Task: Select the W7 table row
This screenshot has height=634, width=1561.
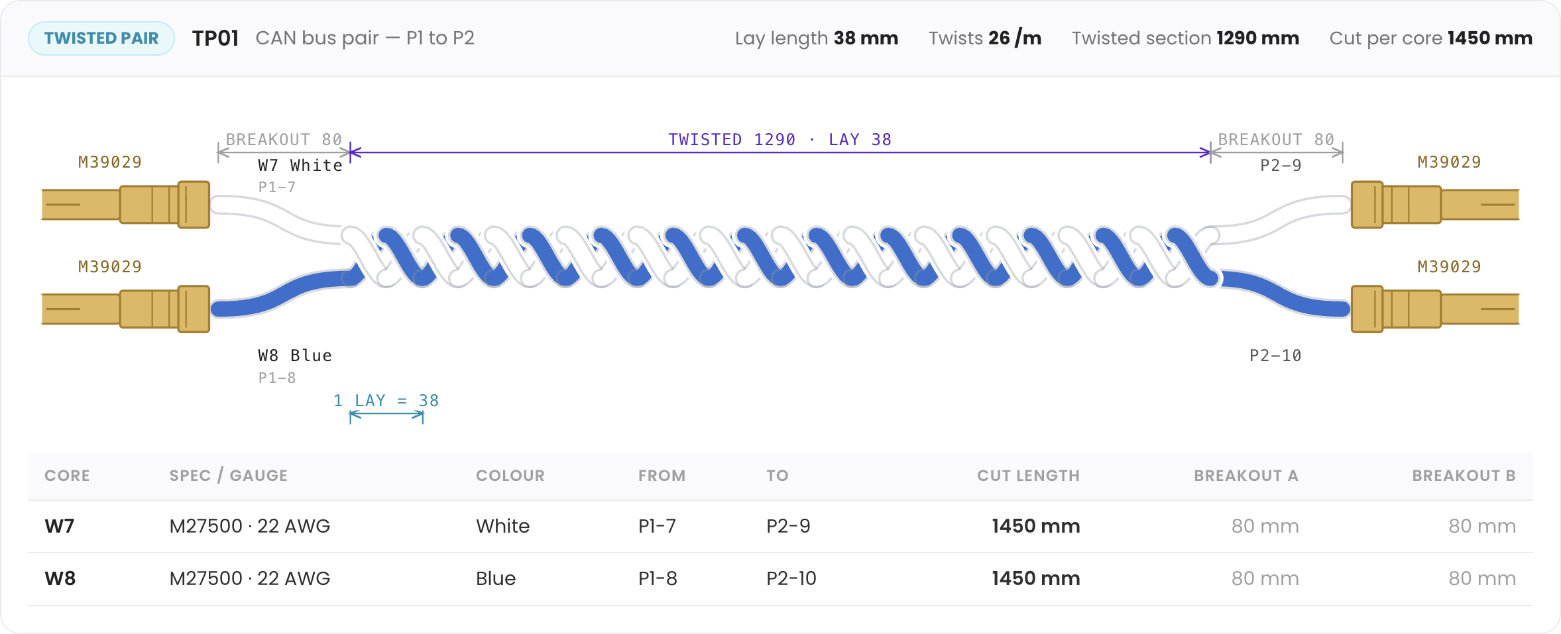Action: tap(780, 526)
